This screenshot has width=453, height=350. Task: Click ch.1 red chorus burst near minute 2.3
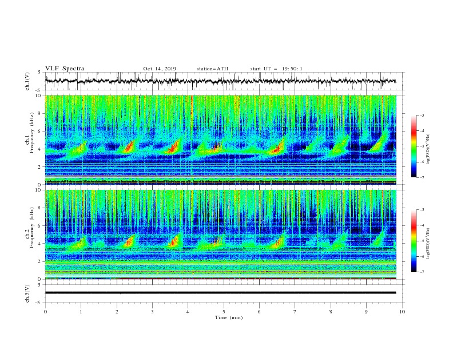coord(129,147)
